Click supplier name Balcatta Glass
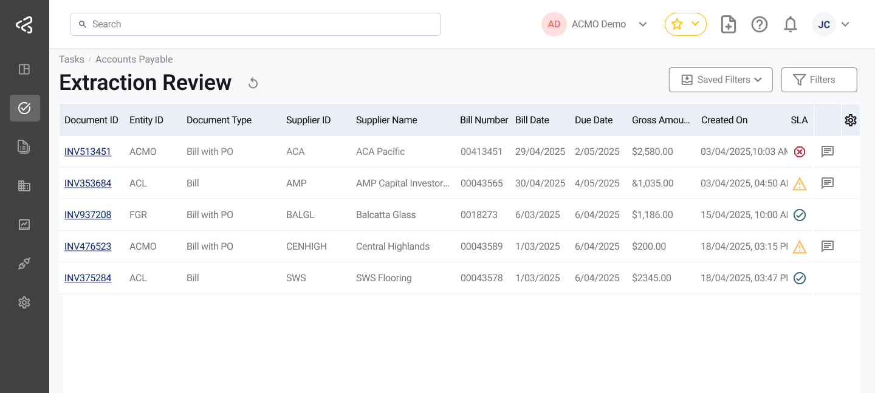875x393 pixels. pos(386,214)
